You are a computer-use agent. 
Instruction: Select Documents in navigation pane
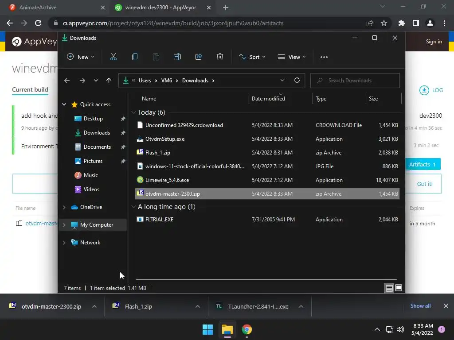[93, 147]
